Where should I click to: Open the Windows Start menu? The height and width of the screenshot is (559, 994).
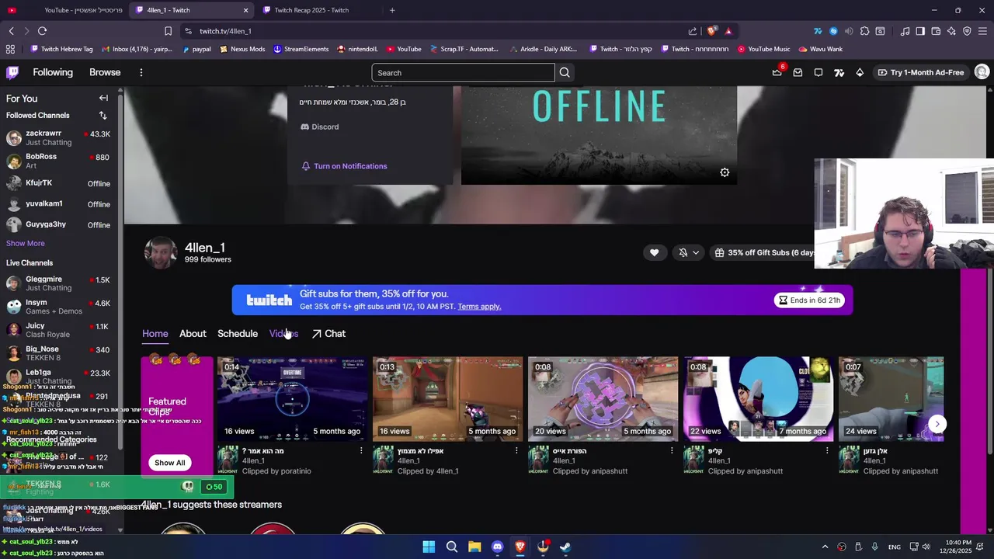coord(429,547)
